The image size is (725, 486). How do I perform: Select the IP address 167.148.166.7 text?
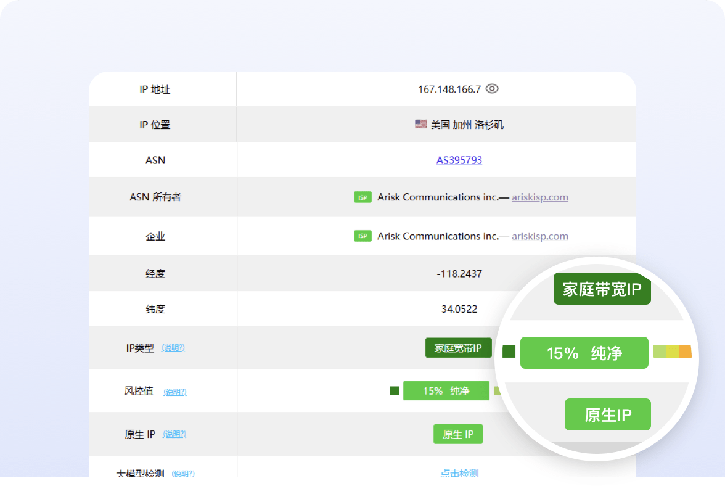click(x=449, y=89)
